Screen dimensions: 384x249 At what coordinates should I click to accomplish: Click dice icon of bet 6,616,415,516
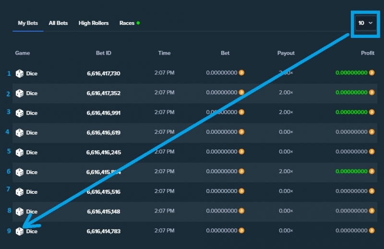19,192
